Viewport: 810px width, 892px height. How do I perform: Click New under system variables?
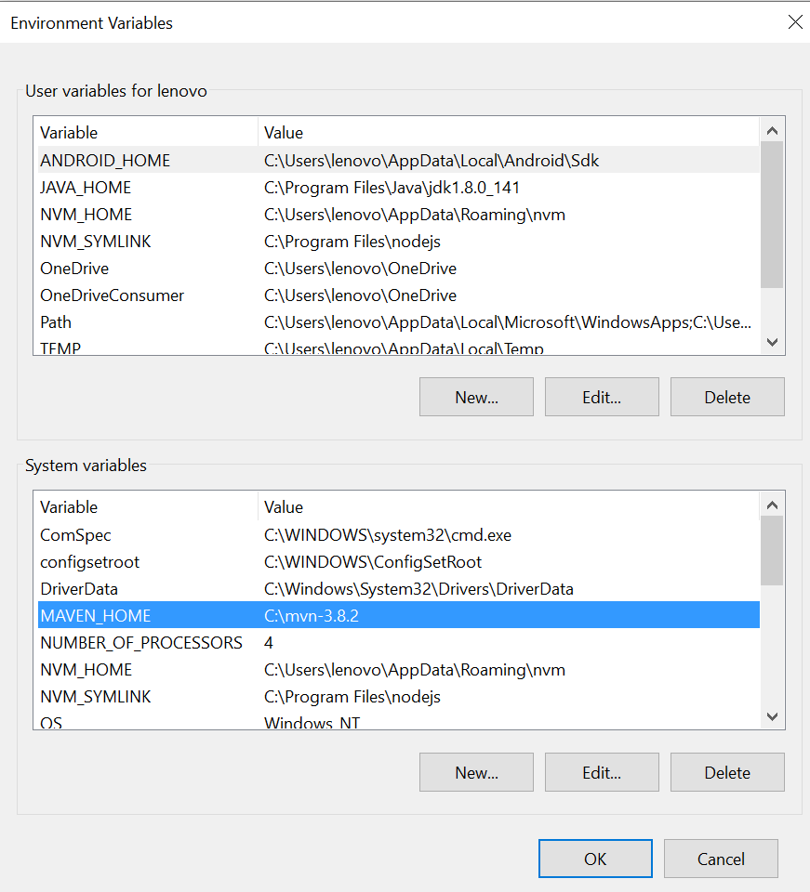476,772
